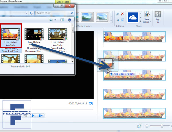172x132 pixels.
Task: Expand the movie themes gallery
Action: point(111,21)
